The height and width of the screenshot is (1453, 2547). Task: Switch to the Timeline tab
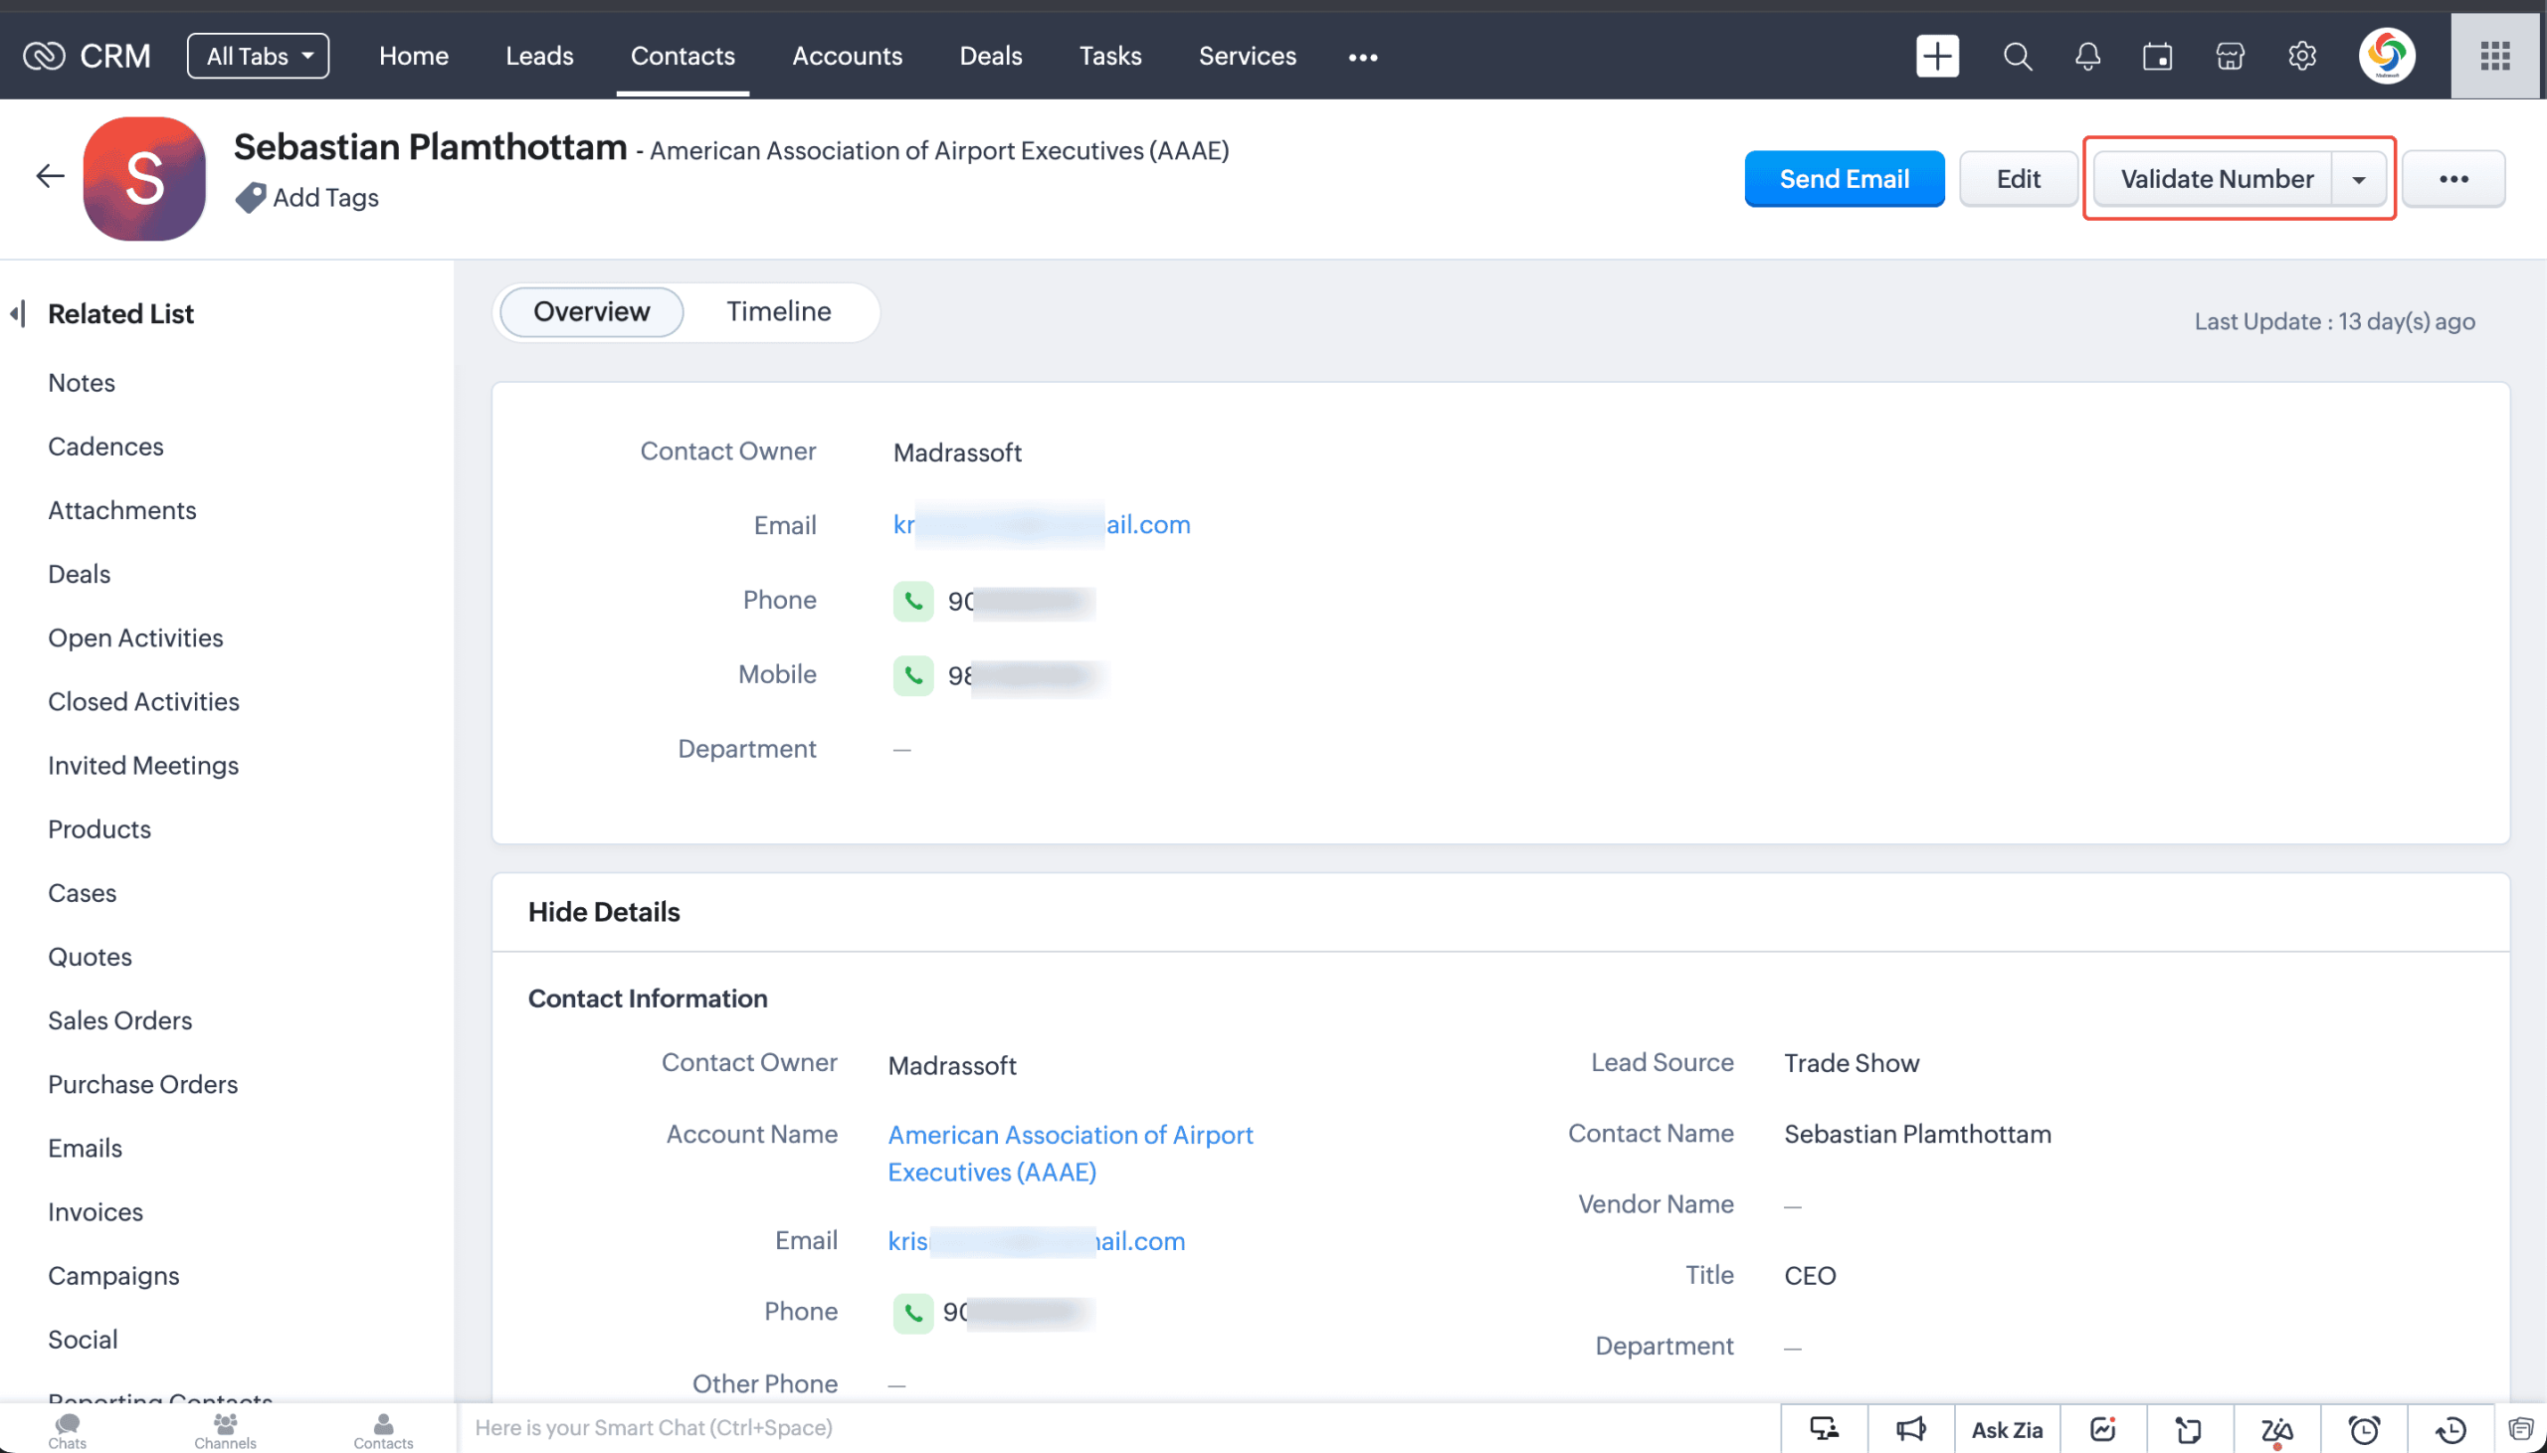pos(778,312)
